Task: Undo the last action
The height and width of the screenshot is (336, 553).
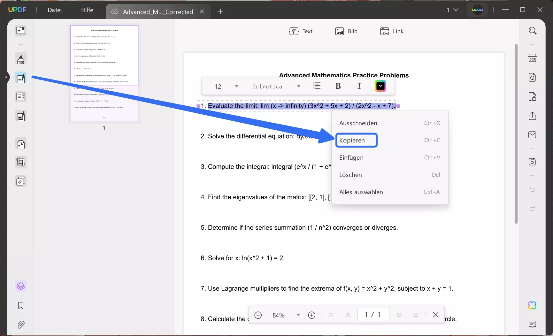Action: point(533,189)
